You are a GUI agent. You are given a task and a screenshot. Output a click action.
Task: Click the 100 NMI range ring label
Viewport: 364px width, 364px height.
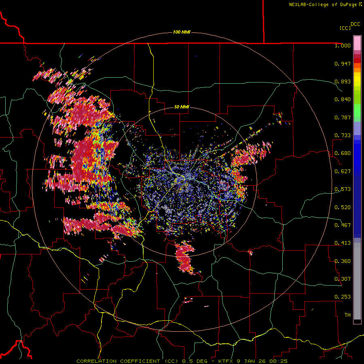pos(182,32)
